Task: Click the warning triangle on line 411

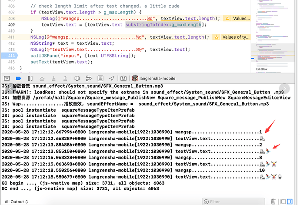Action: pos(217,37)
